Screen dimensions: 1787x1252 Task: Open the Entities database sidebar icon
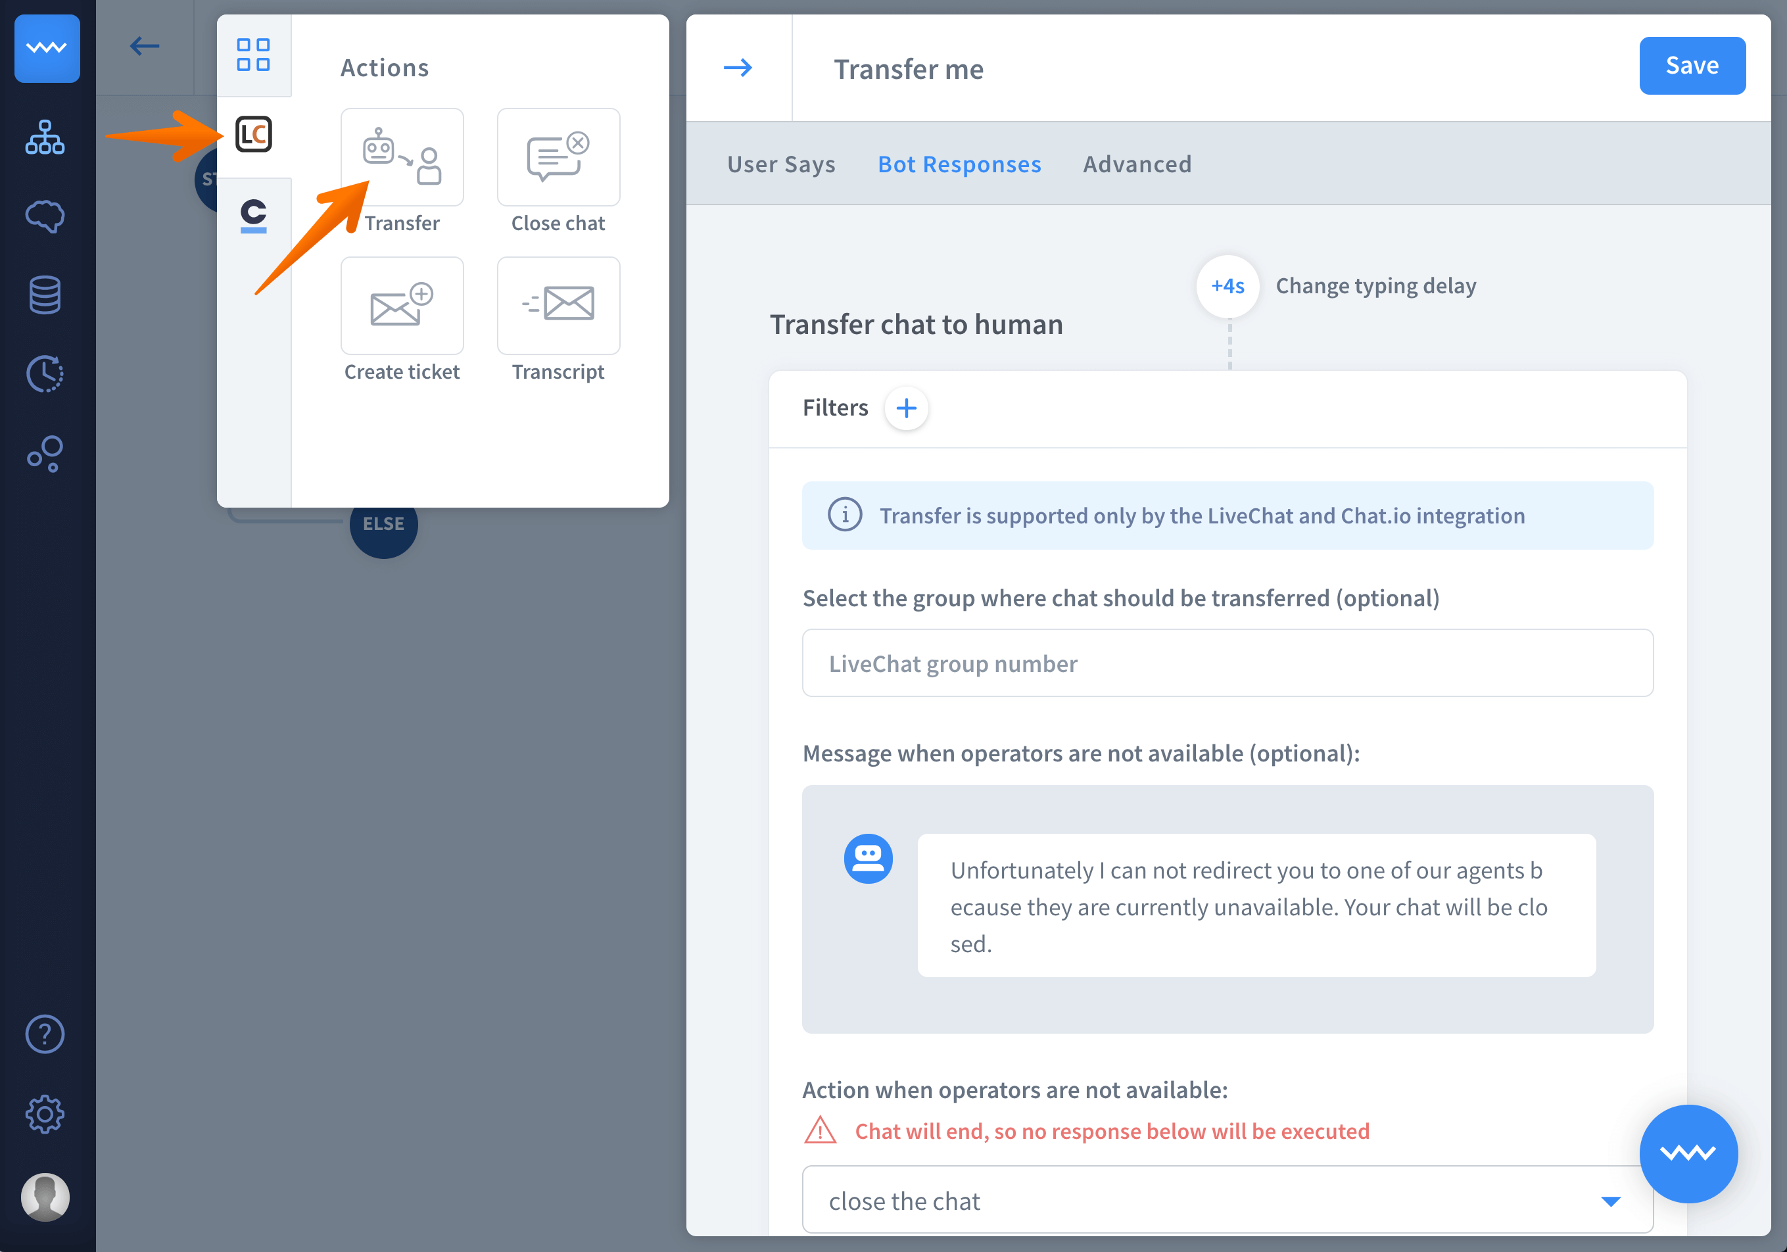45,295
